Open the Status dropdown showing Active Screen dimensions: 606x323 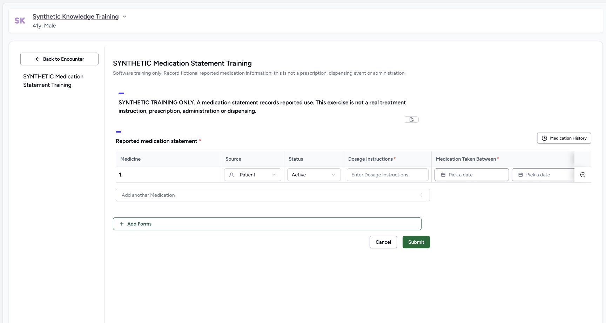pyautogui.click(x=314, y=175)
